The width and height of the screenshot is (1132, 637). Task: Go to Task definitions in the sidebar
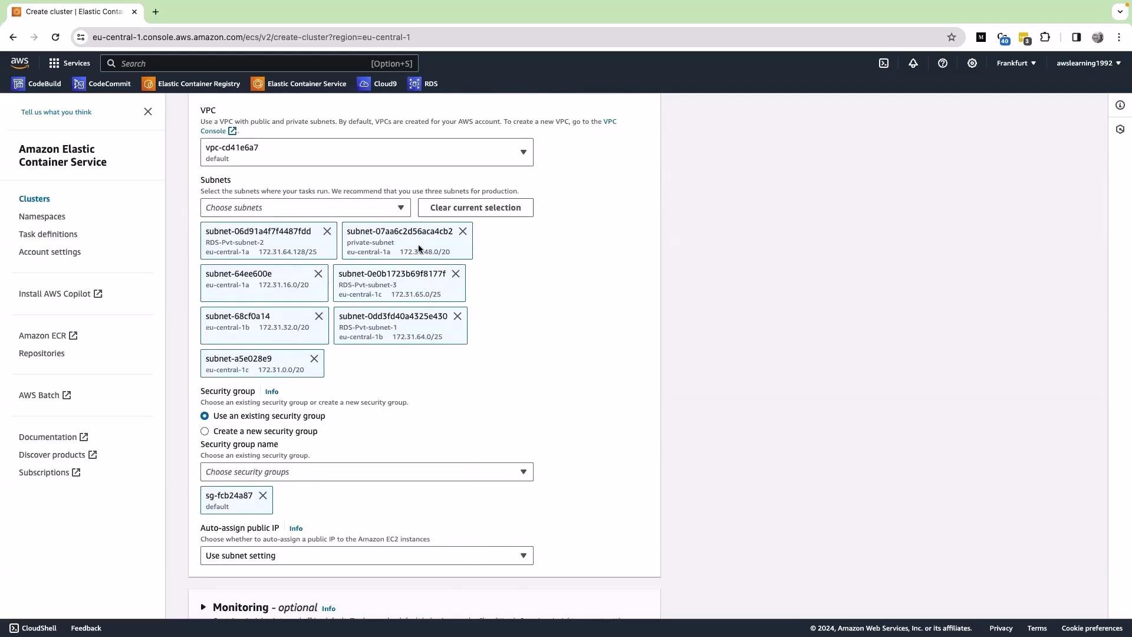[48, 234]
